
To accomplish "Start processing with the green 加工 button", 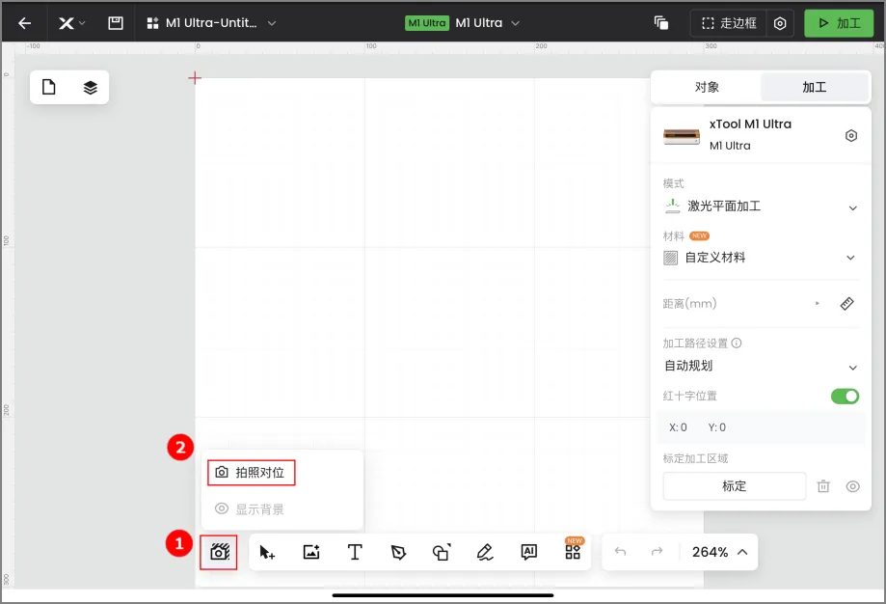I will point(839,23).
